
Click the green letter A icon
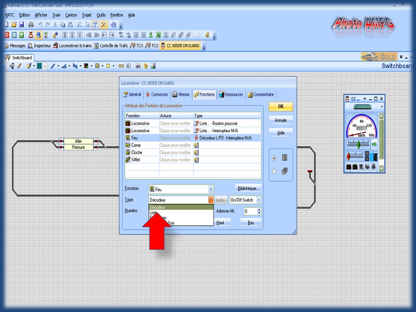pyautogui.click(x=159, y=35)
